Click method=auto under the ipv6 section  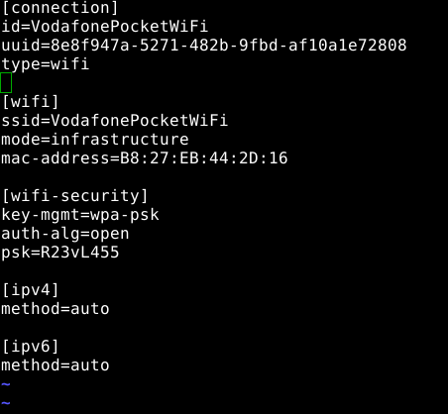pyautogui.click(x=56, y=365)
